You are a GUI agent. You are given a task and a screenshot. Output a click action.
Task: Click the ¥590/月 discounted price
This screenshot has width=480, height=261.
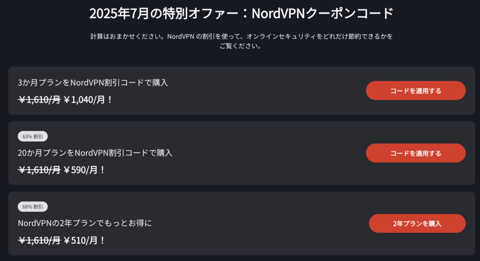[84, 170]
